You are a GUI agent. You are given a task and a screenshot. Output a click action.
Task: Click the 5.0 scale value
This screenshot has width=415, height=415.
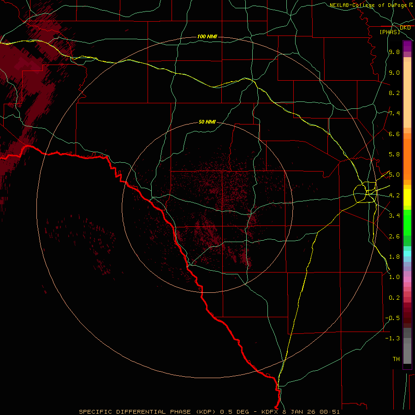pyautogui.click(x=394, y=175)
